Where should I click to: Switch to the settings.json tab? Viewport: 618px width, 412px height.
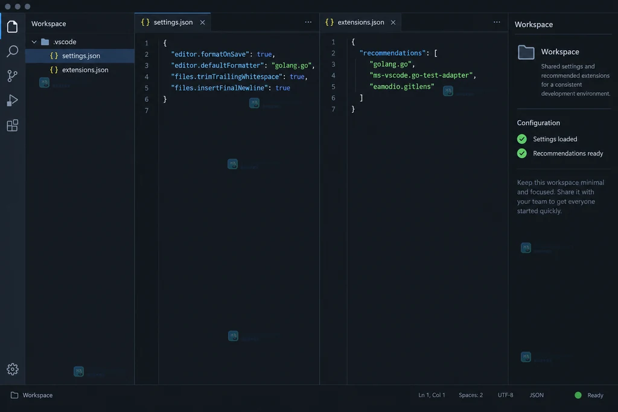(173, 22)
